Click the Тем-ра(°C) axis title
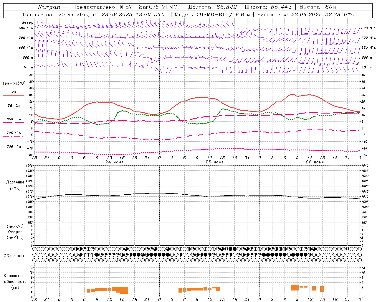Screen dimensions: 377x302 pyautogui.click(x=14, y=83)
